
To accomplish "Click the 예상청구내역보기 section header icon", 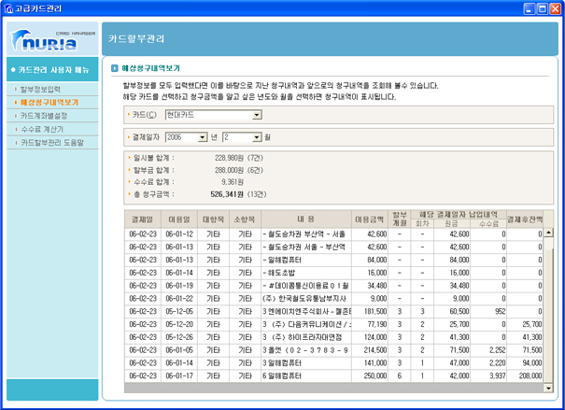I will click(x=114, y=68).
